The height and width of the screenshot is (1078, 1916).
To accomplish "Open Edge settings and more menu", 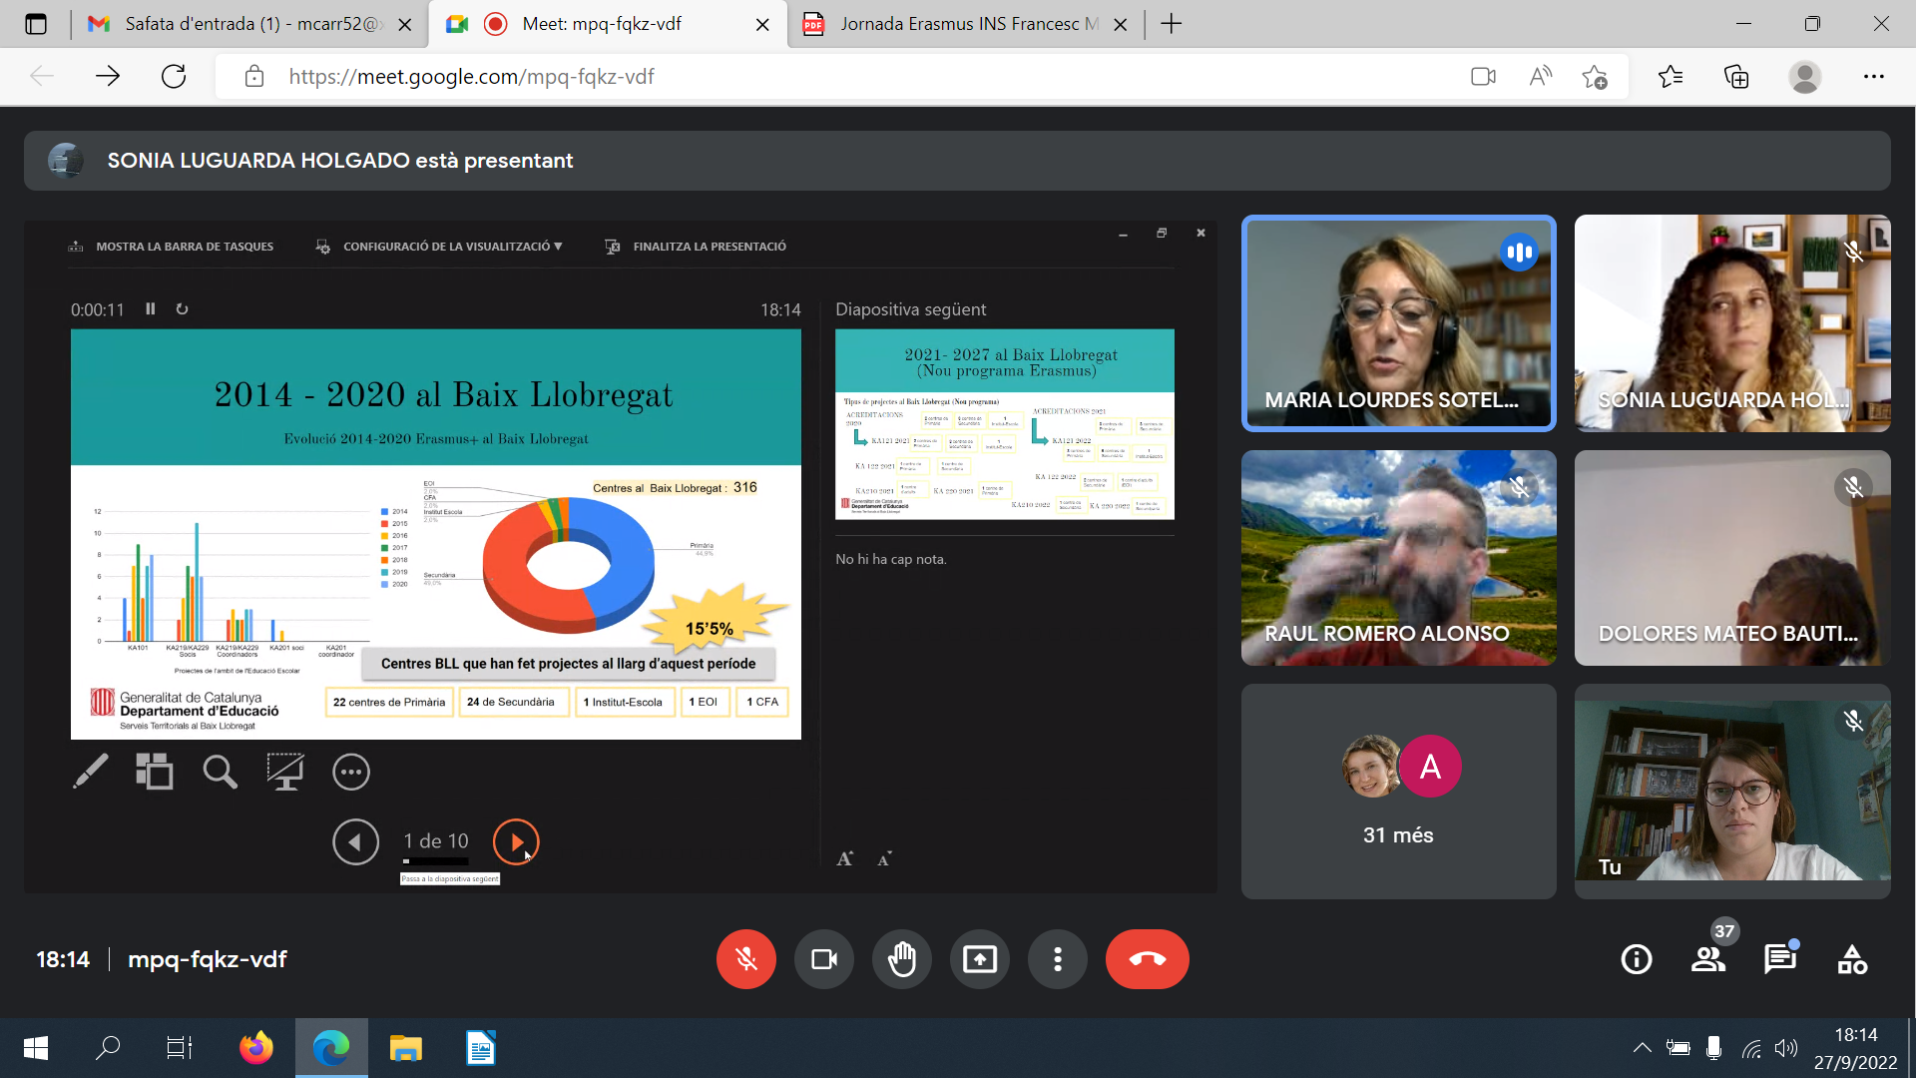I will pos(1873,77).
